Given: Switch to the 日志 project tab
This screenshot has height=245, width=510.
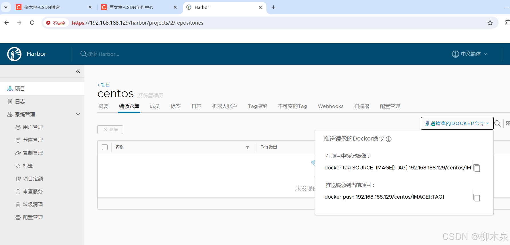Looking at the screenshot, I should tap(196, 106).
